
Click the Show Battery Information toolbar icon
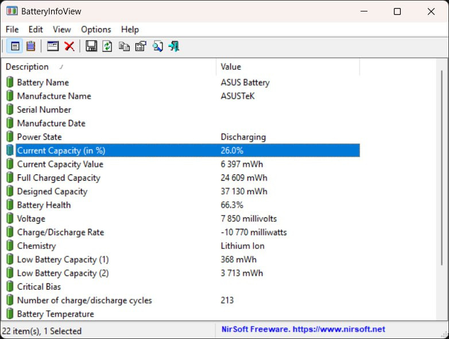click(x=16, y=46)
